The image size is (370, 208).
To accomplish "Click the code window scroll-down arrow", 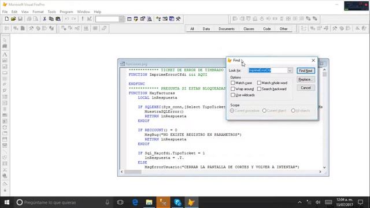I will pos(324,167).
